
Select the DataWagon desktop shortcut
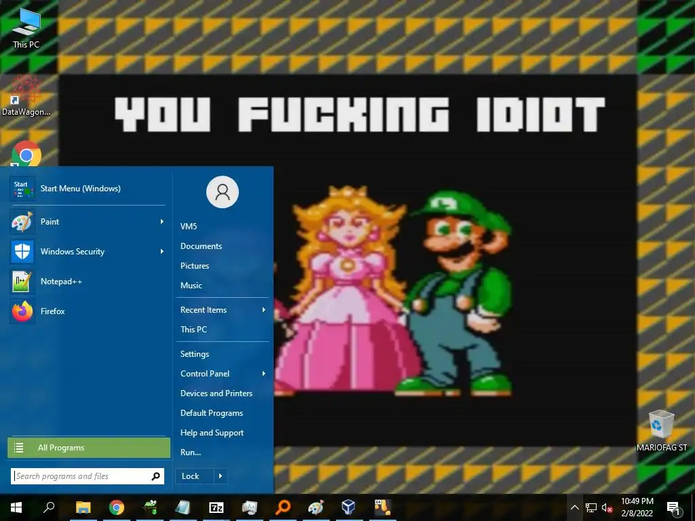coord(26,96)
